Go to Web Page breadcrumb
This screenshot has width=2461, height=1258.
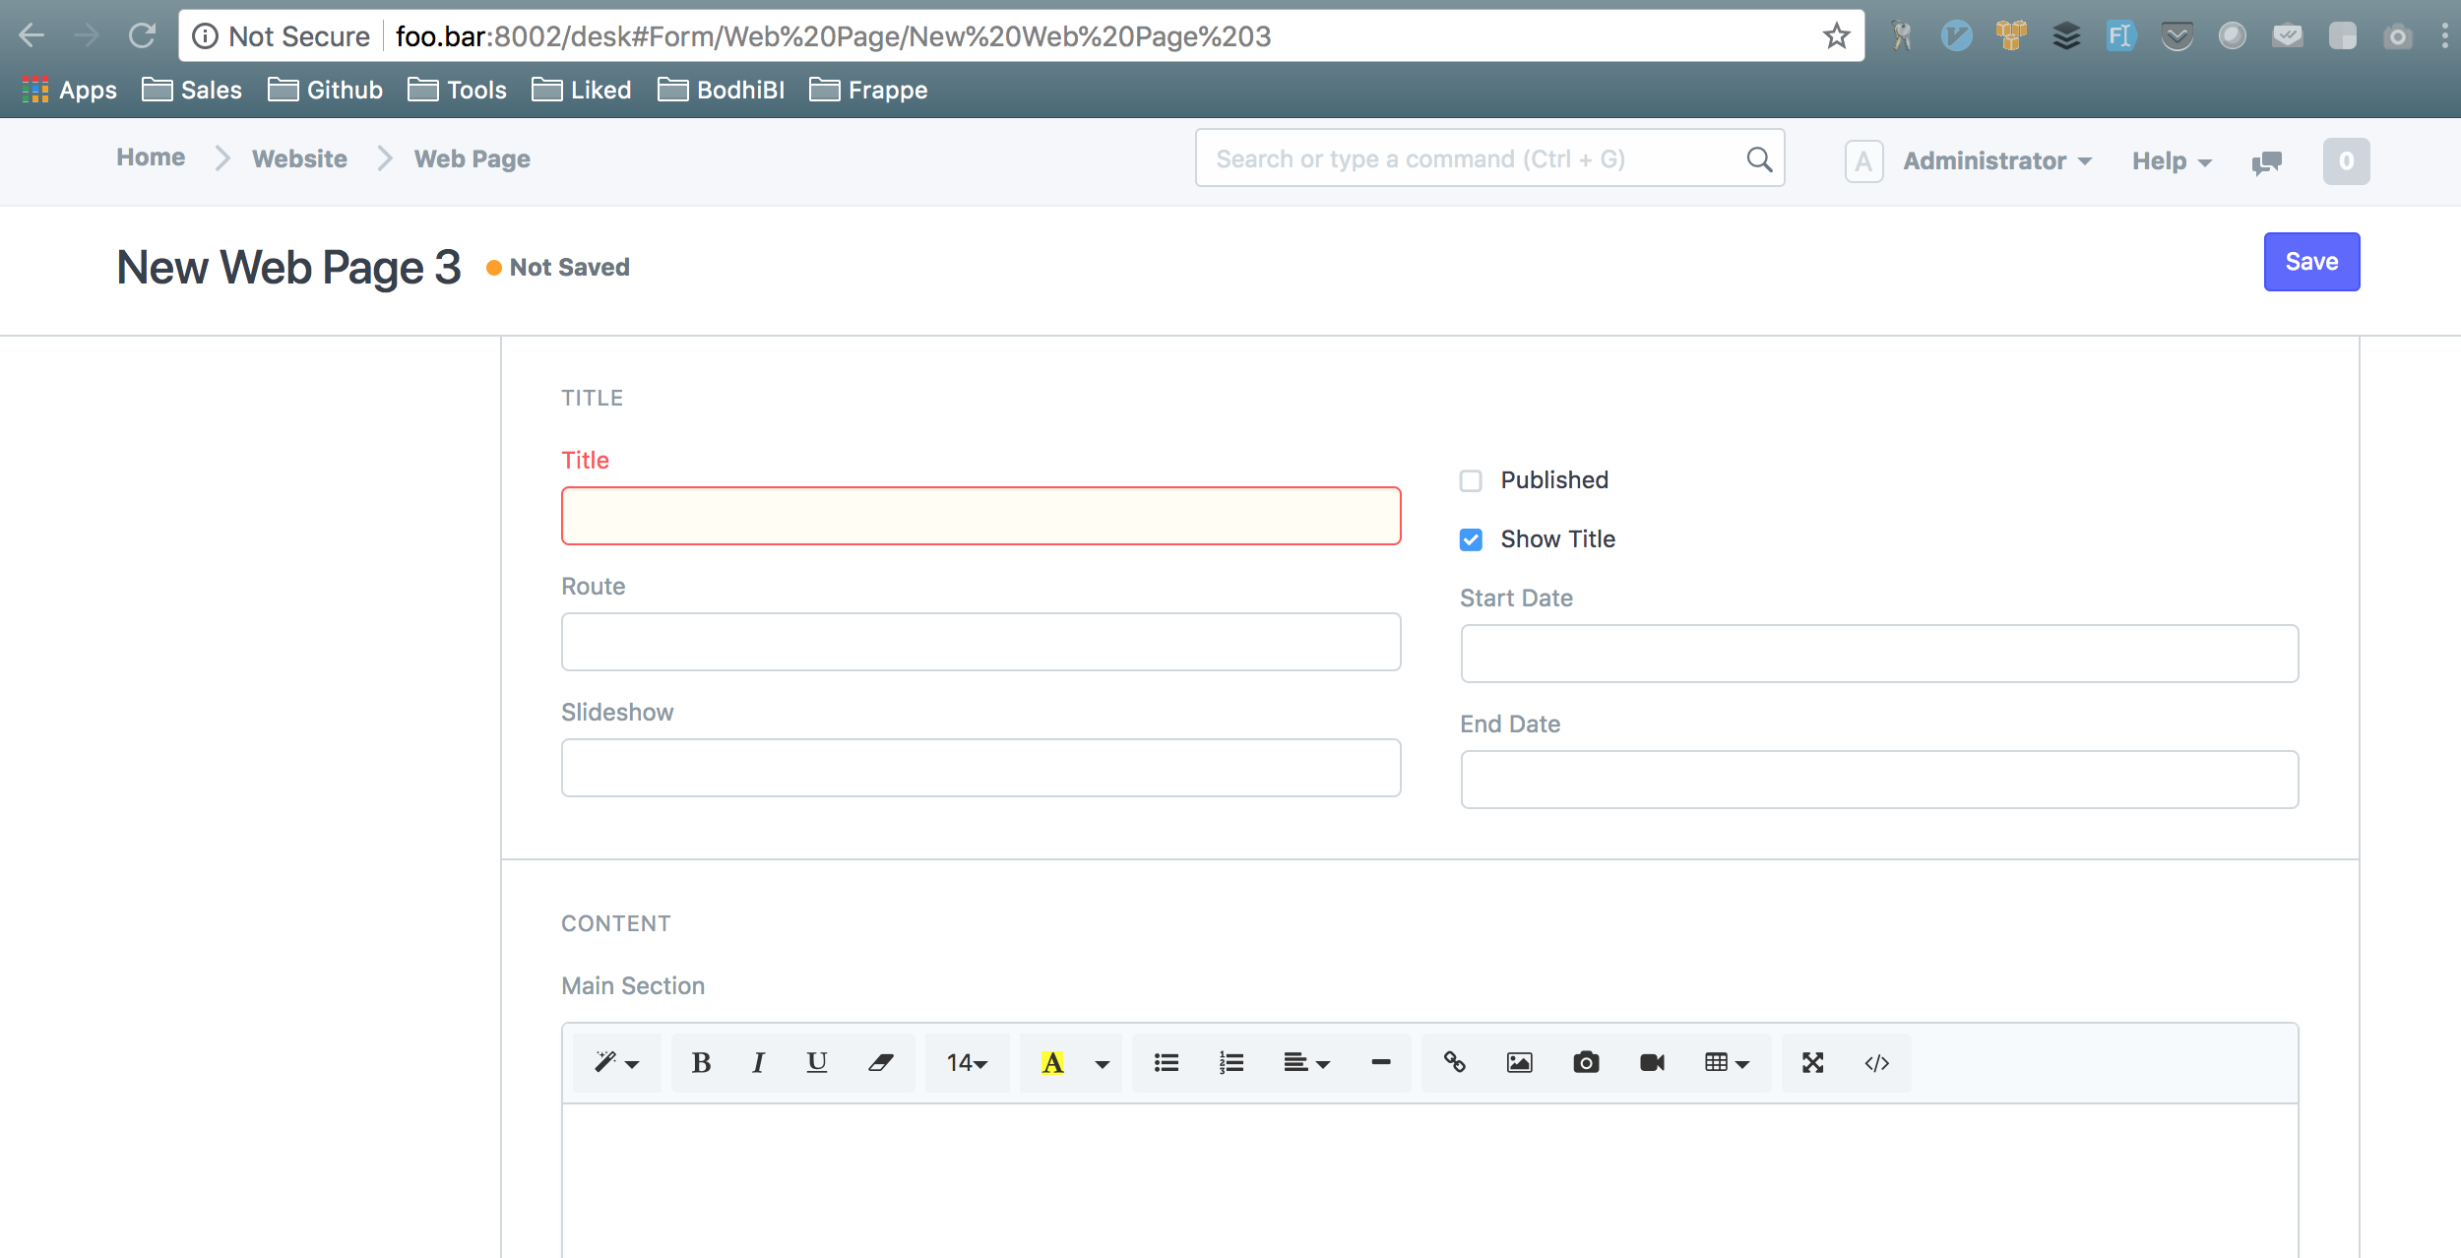tap(472, 159)
